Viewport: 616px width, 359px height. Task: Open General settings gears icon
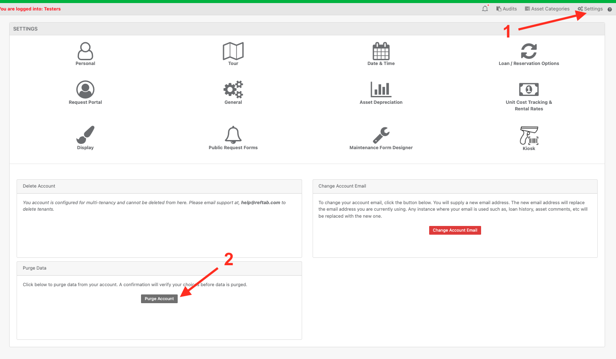(x=233, y=90)
